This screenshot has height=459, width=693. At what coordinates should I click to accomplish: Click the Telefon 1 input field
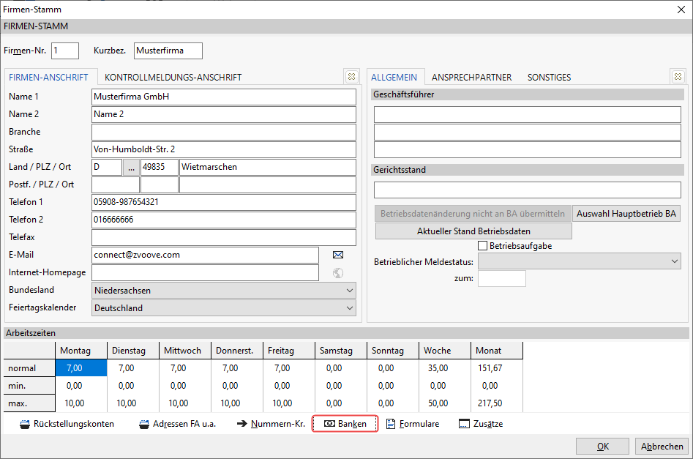point(223,202)
